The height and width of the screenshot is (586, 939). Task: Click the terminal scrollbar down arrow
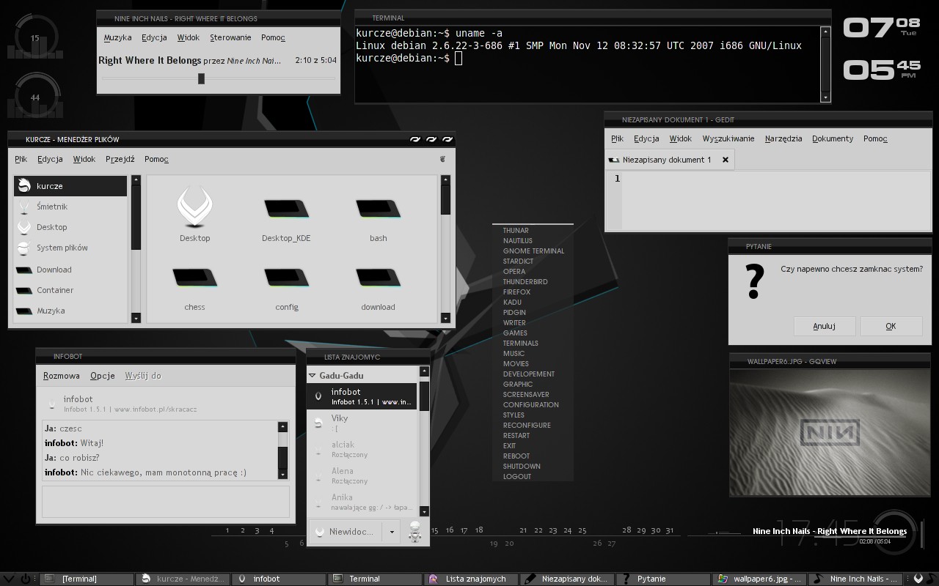coord(825,97)
